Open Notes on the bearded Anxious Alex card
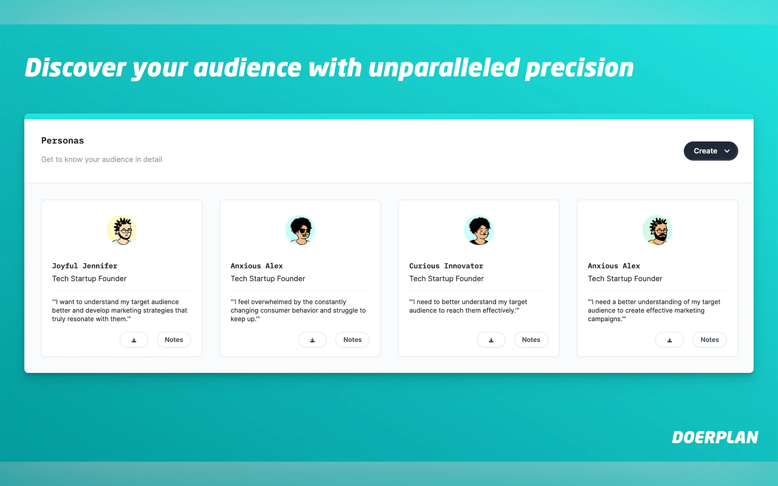 click(709, 340)
